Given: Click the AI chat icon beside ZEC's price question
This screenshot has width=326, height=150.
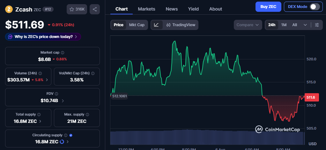Looking at the screenshot, I should (10, 37).
